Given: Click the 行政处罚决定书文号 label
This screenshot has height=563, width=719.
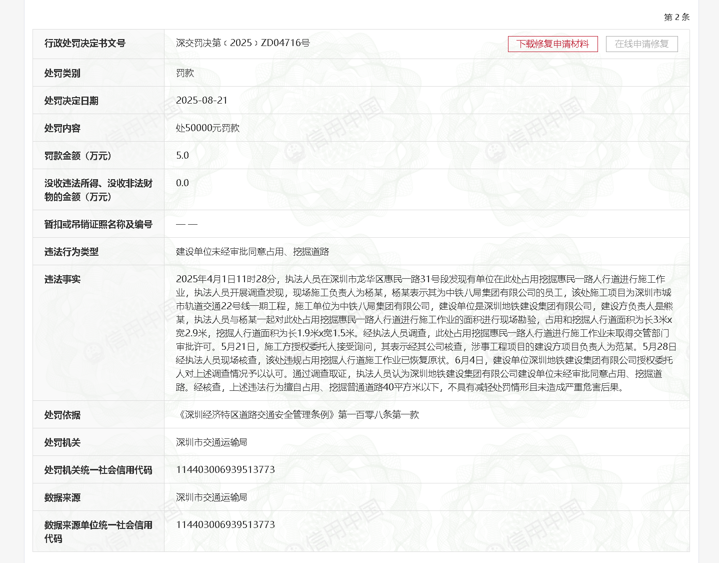Looking at the screenshot, I should coord(85,44).
